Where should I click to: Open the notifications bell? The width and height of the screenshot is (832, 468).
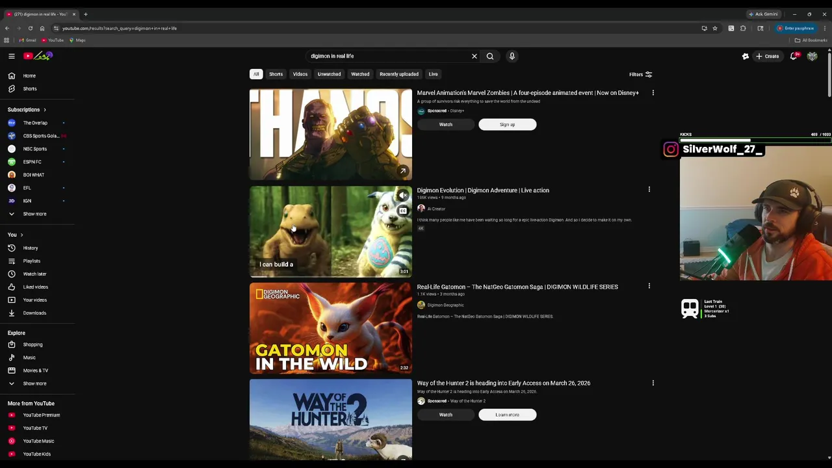point(794,57)
